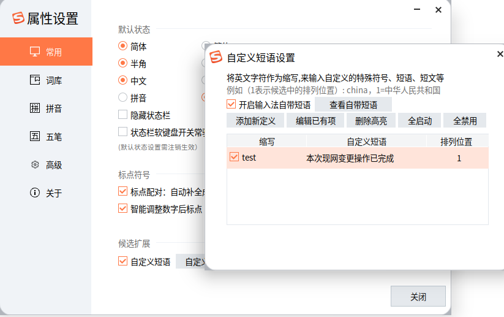Minimize the 属性设置 window
Viewport: 504px width, 317px height.
417,9
